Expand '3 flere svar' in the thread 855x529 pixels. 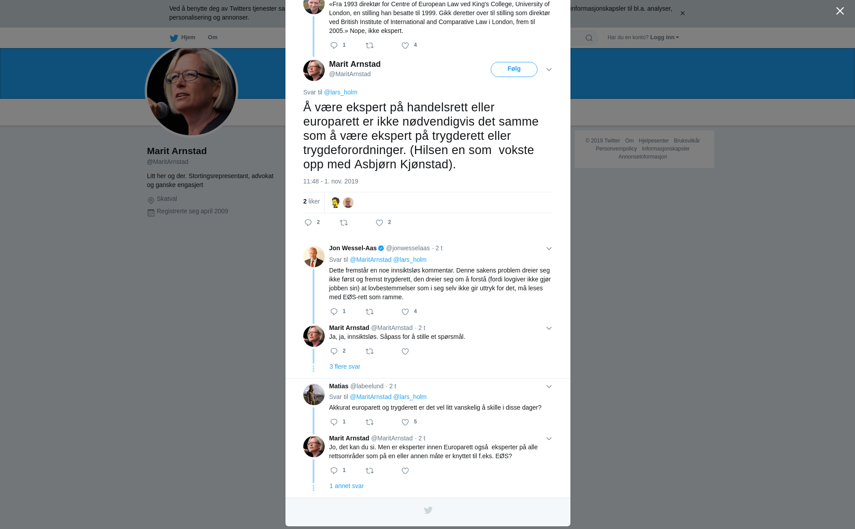click(345, 366)
